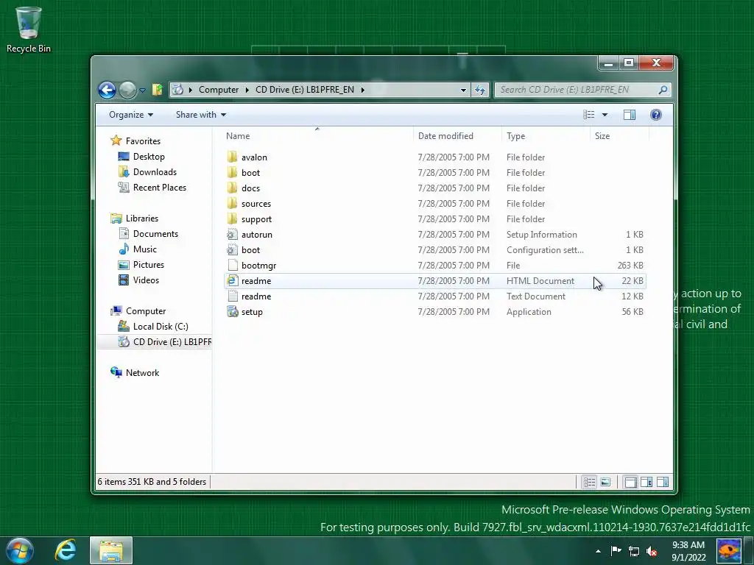The height and width of the screenshot is (565, 754).
Task: Click the network tray icon
Action: click(634, 551)
